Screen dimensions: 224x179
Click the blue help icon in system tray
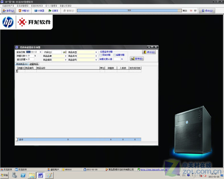189,175
